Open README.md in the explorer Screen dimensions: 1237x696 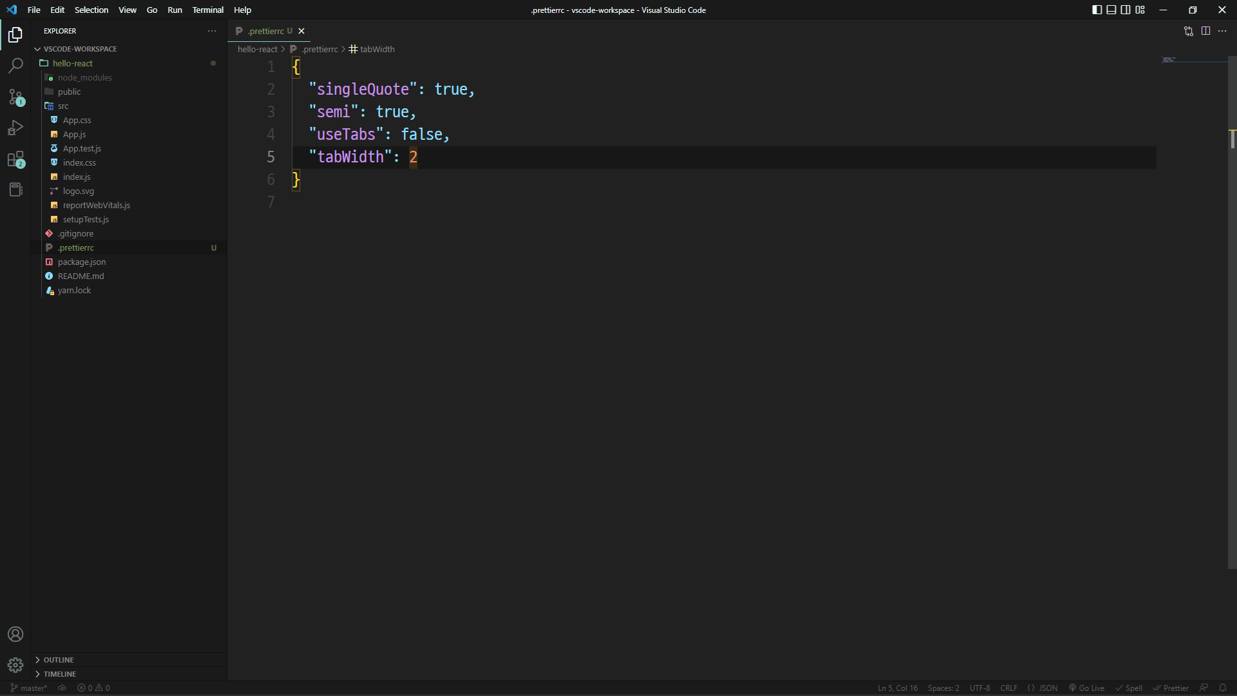click(x=129, y=276)
